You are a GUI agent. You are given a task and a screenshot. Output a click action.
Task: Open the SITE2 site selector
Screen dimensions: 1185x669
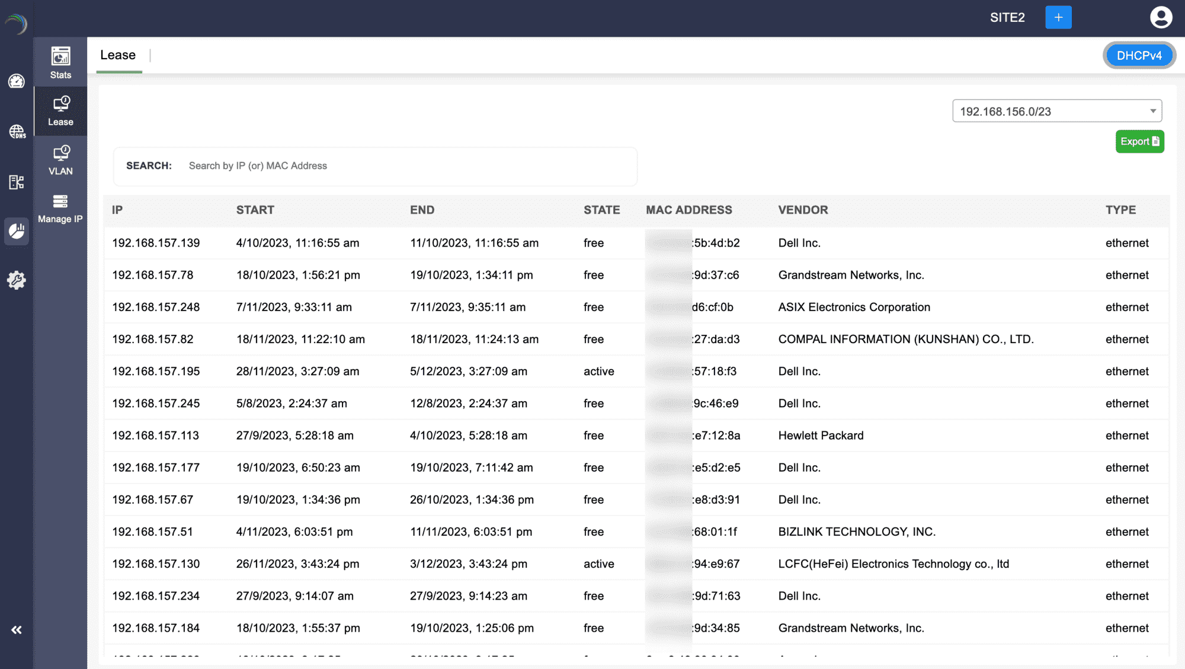point(1007,17)
